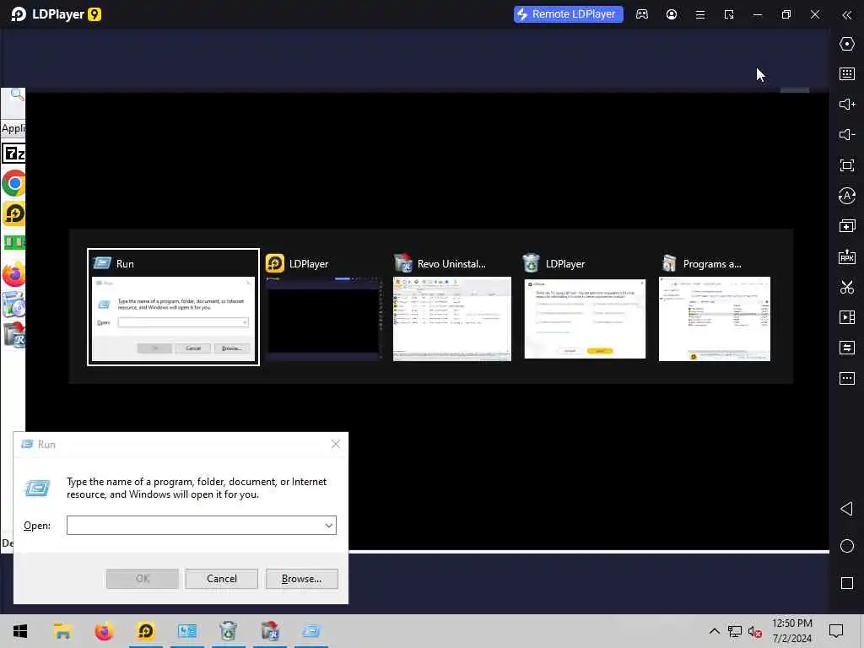Image resolution: width=864 pixels, height=648 pixels.
Task: Open the more options three dots icon
Action: coord(847,379)
